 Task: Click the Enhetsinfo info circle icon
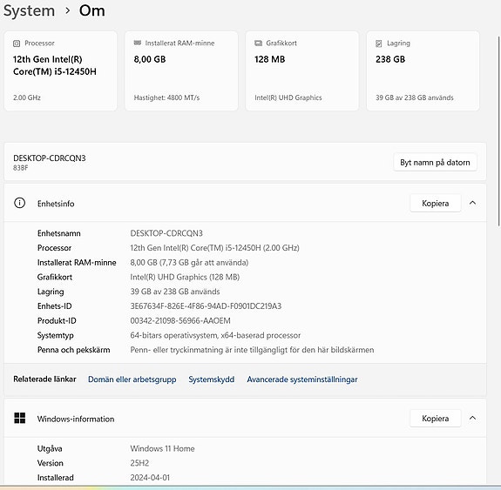click(19, 203)
